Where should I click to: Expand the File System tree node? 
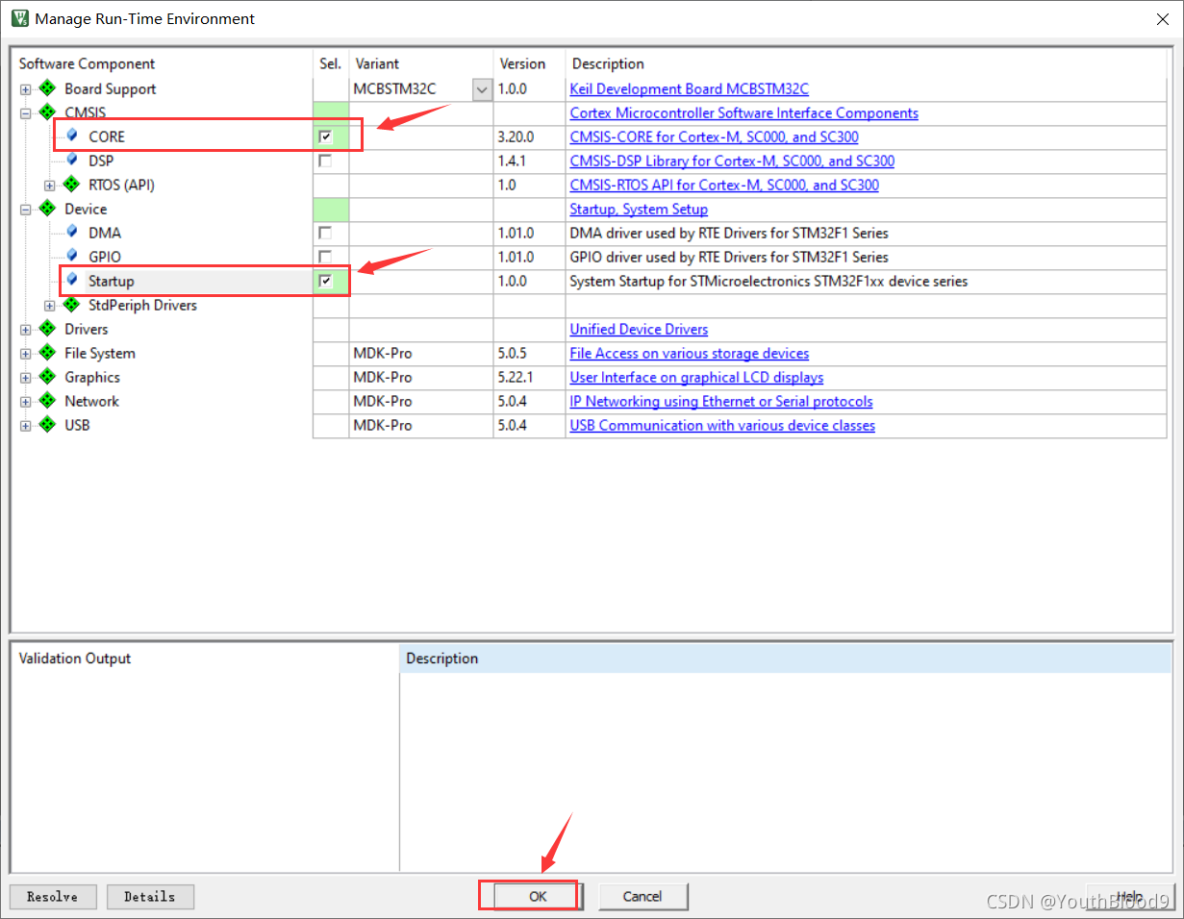(26, 354)
